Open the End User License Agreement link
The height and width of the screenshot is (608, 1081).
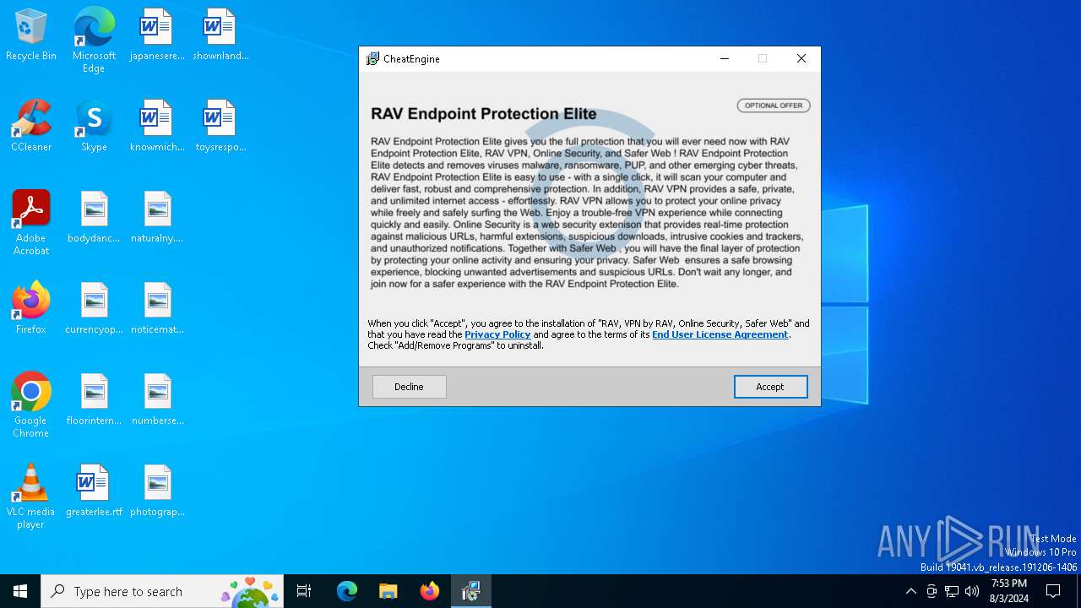coord(720,334)
